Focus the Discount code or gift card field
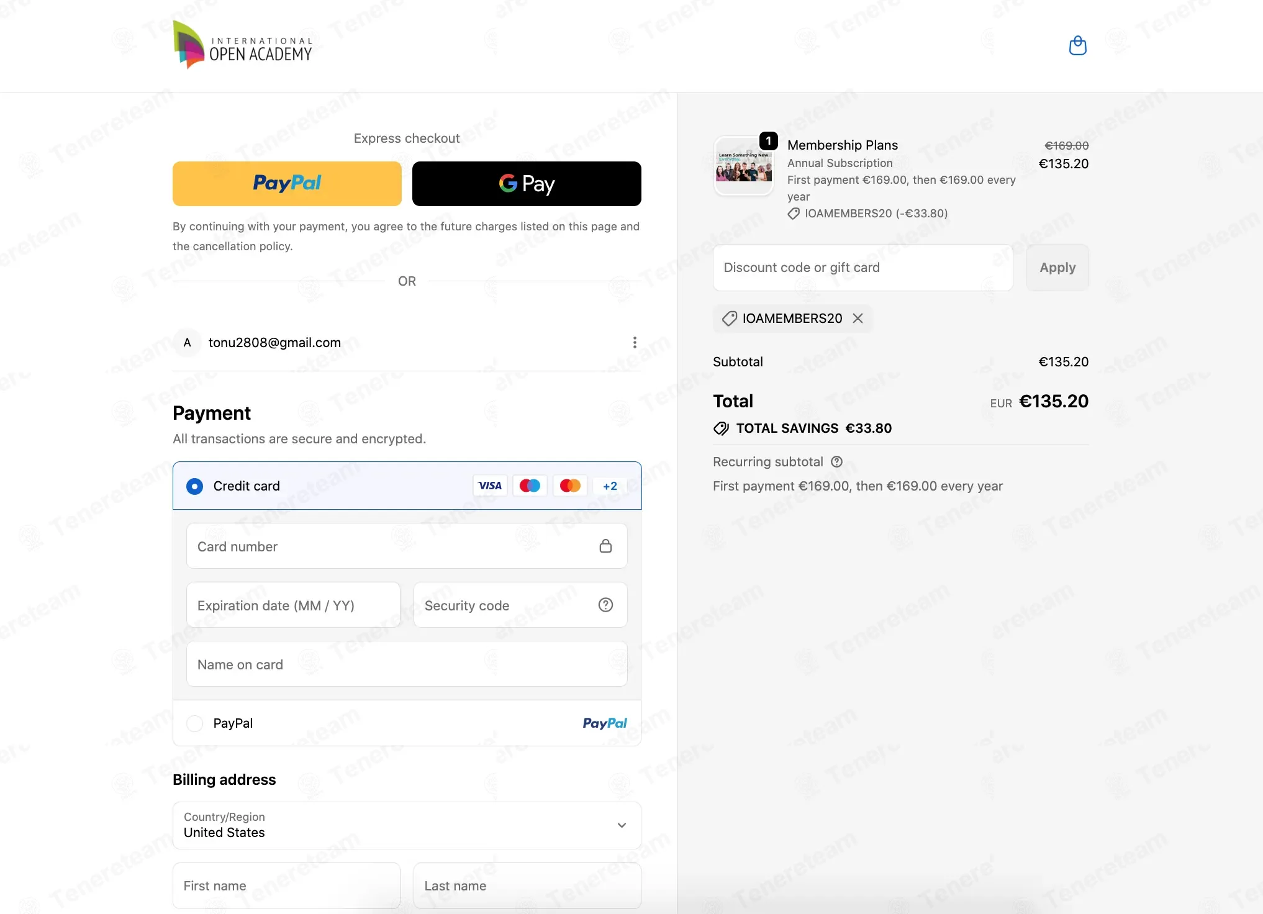This screenshot has height=914, width=1263. (862, 268)
